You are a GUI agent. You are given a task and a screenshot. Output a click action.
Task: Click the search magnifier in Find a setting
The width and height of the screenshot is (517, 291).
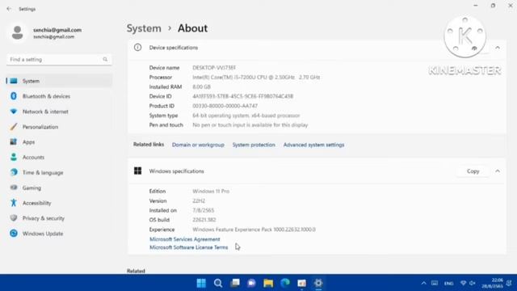point(105,59)
